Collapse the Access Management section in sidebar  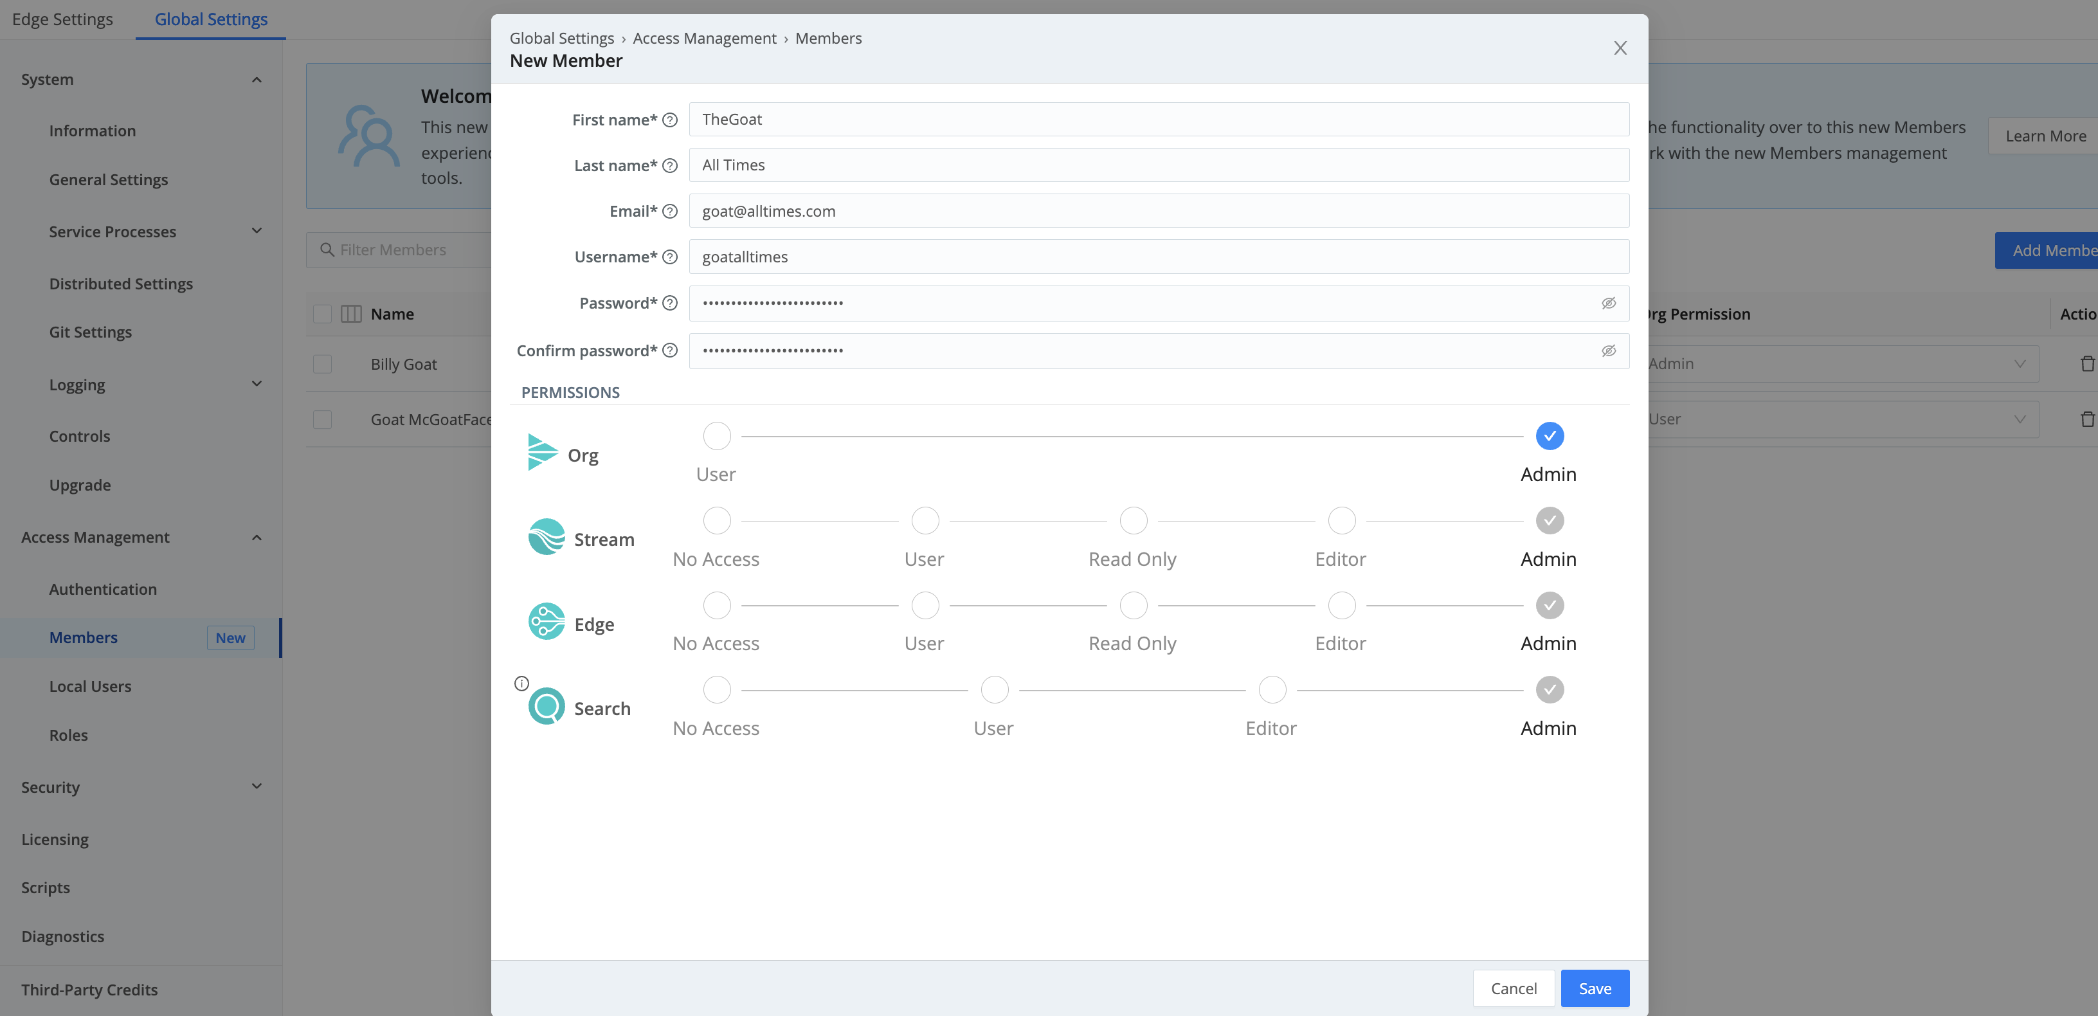point(257,537)
